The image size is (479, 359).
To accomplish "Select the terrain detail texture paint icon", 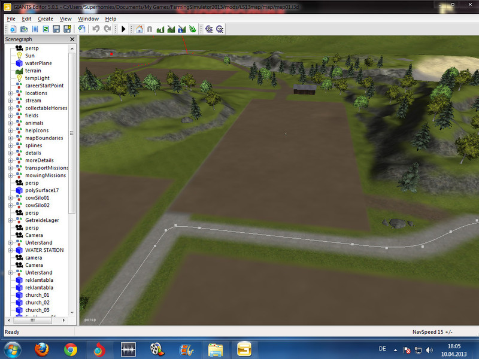I will 171,29.
